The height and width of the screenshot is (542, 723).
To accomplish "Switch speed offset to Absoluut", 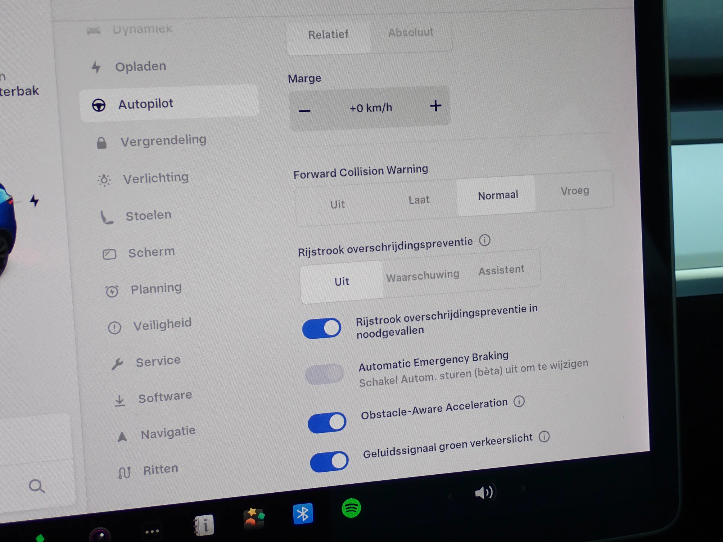I will (x=410, y=33).
